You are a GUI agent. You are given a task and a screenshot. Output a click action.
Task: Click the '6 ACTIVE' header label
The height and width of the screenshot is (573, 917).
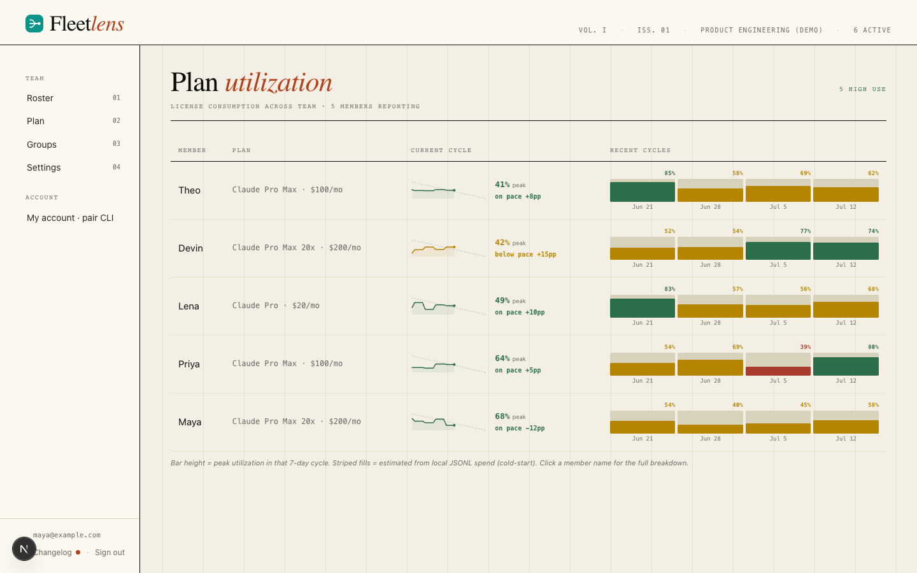click(x=872, y=30)
